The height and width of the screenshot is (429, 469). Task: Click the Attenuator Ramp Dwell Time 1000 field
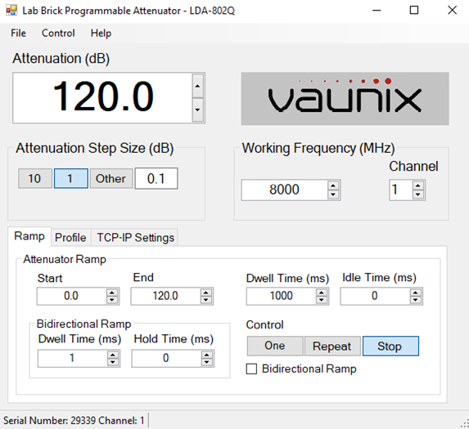click(282, 296)
